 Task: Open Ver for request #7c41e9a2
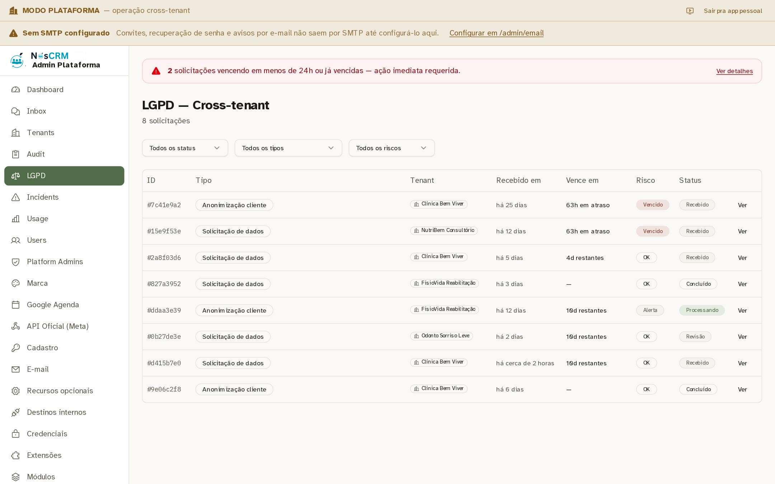(x=742, y=205)
